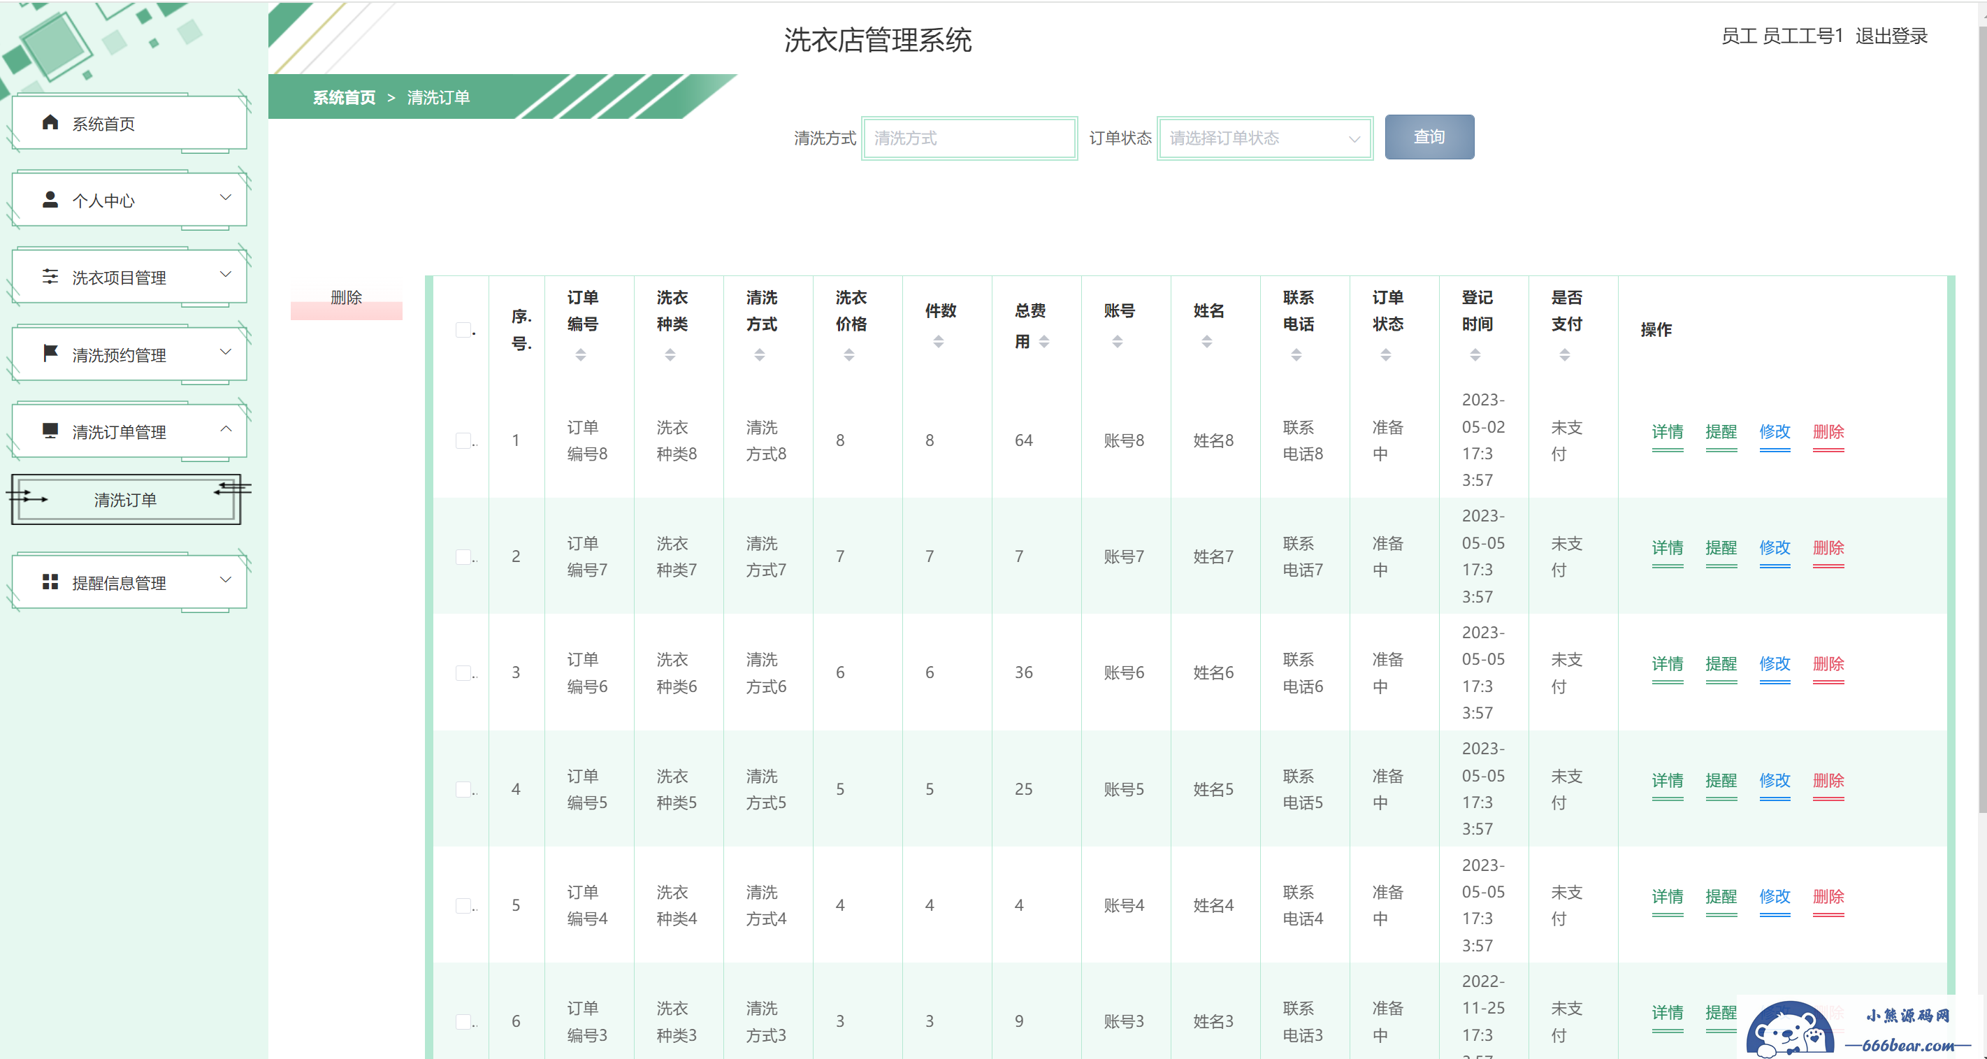Open the 清洗订单 submenu item

pyautogui.click(x=125, y=500)
